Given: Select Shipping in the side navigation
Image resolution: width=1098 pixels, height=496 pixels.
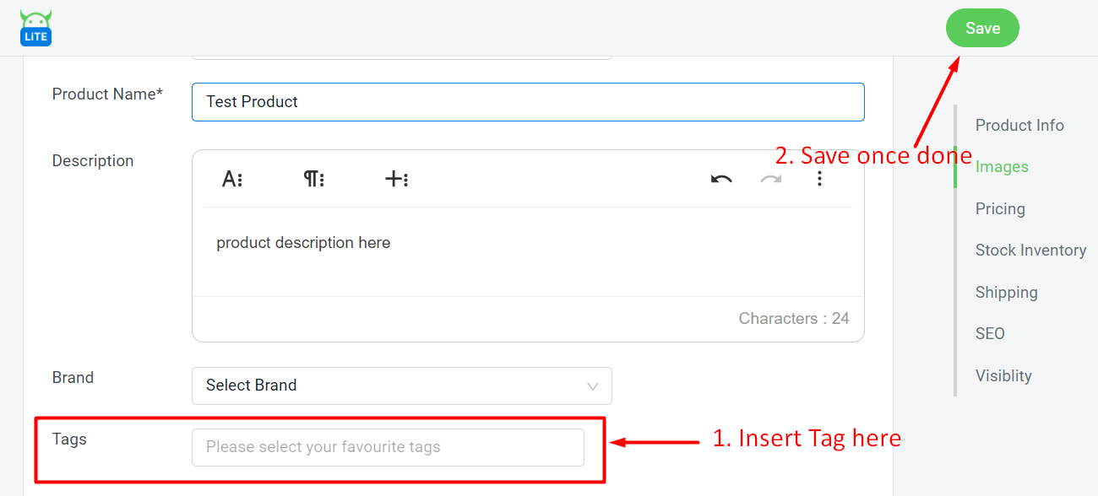Looking at the screenshot, I should [x=1006, y=293].
